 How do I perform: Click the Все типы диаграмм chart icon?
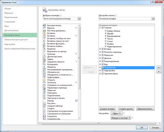point(44,31)
